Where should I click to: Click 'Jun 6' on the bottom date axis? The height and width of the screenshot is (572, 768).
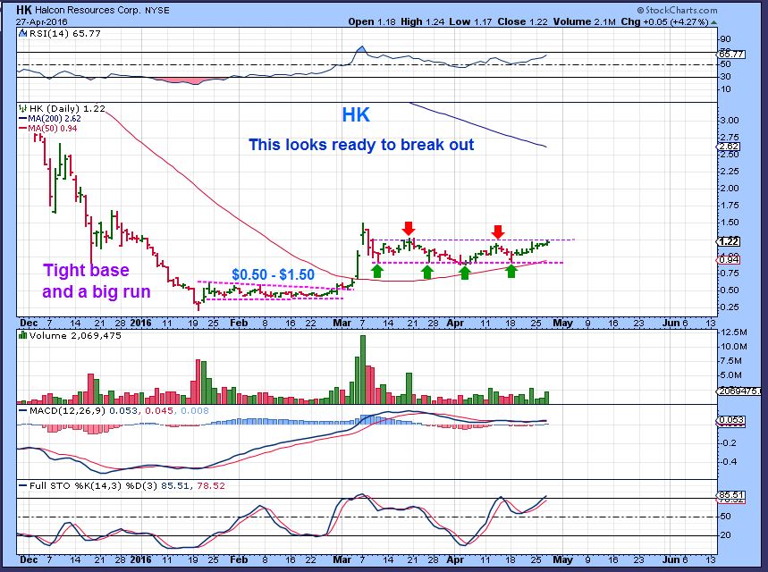[x=674, y=559]
